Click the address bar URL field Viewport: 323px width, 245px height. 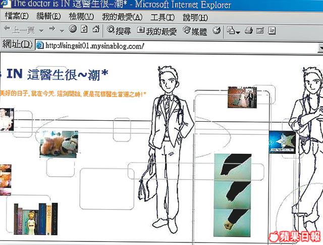point(177,46)
